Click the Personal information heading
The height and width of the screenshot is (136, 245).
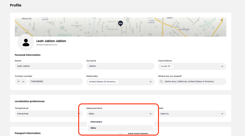point(27,55)
